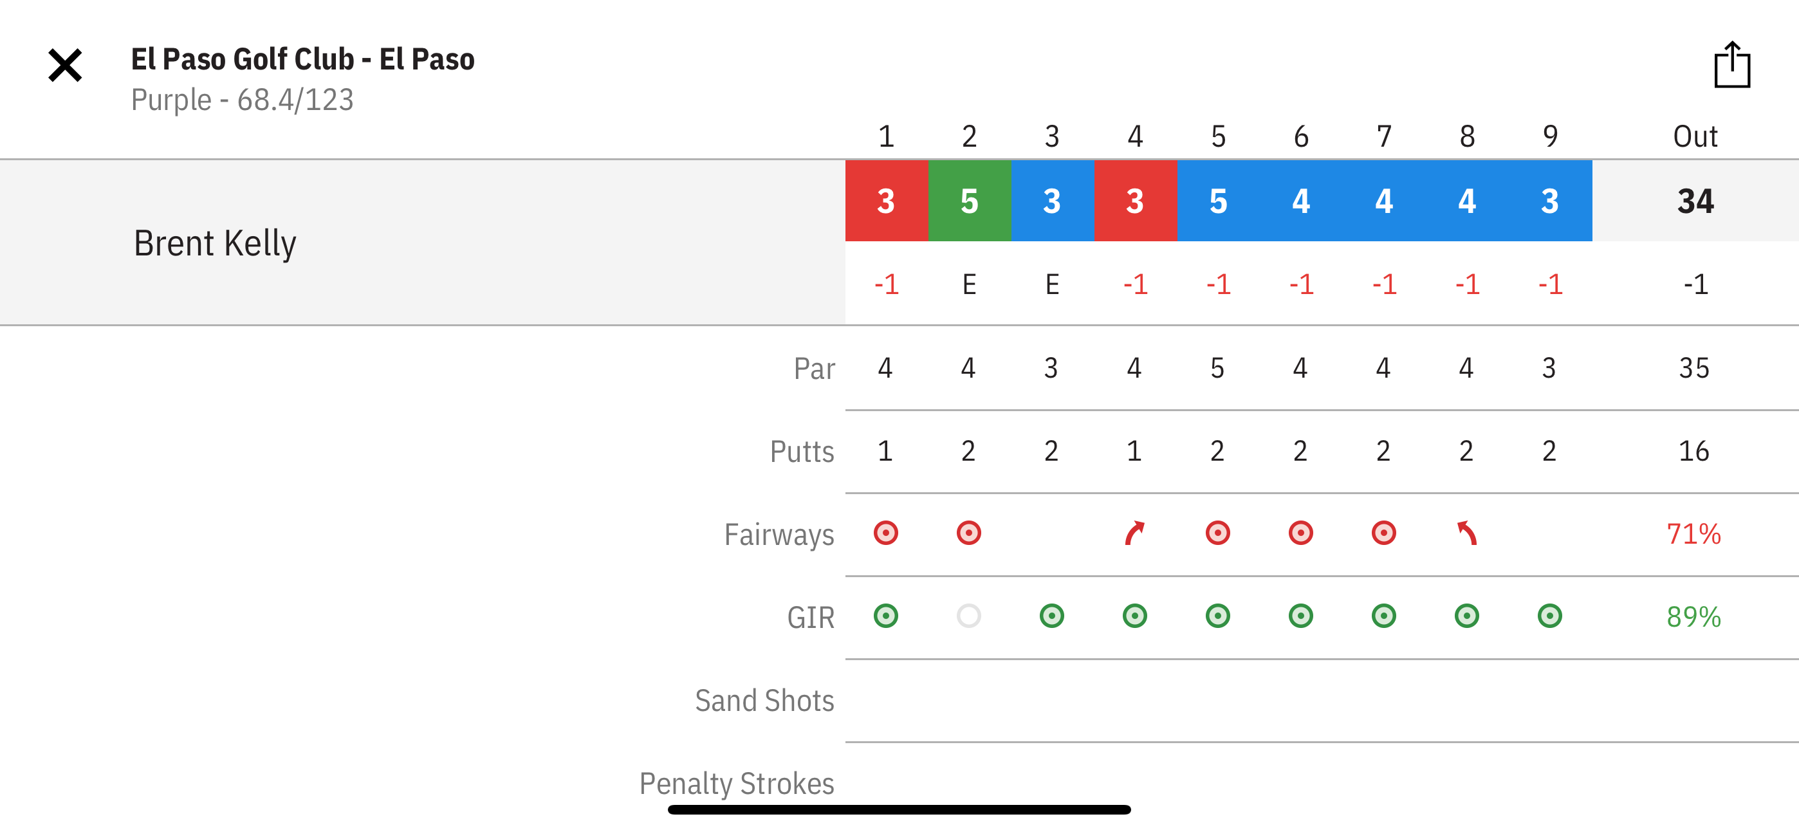Tap the Out total score of 34
This screenshot has height=830, width=1799.
pyautogui.click(x=1695, y=201)
